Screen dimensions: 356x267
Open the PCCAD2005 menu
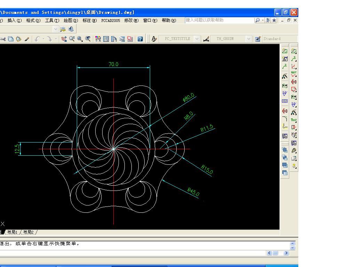pos(111,21)
